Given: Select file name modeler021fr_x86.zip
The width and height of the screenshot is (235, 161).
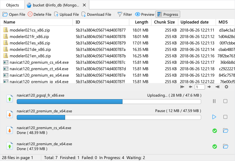Looking at the screenshot, I should coord(29,36).
